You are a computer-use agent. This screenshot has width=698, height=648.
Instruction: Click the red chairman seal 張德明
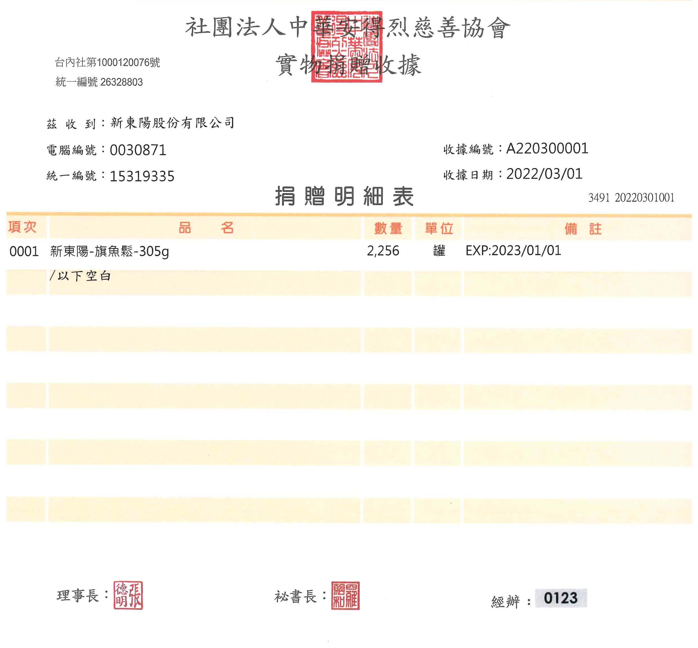128,595
